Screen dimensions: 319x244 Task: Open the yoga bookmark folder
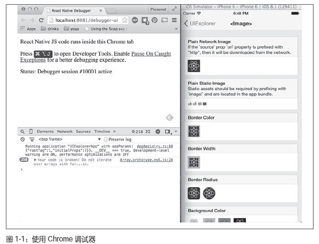pyautogui.click(x=71, y=29)
